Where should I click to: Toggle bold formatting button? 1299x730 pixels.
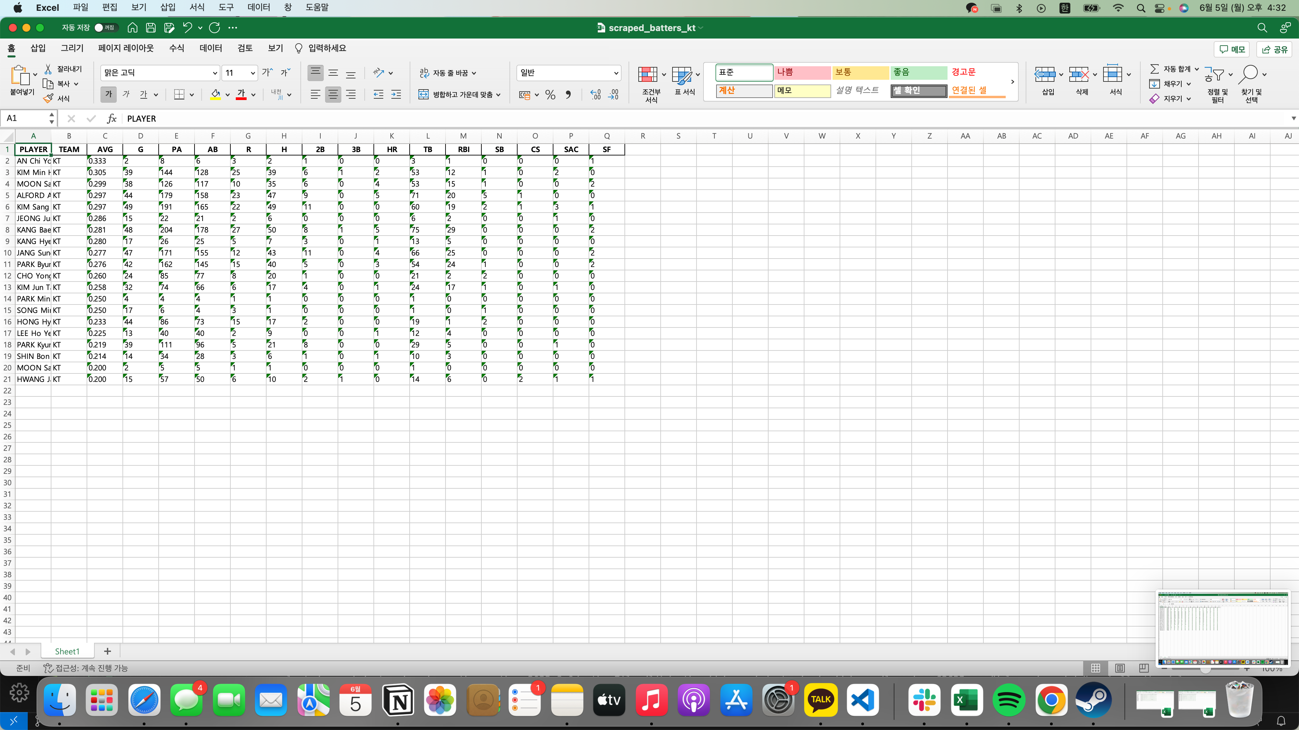tap(108, 94)
